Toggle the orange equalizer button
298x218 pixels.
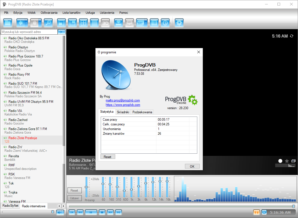(x=256, y=212)
